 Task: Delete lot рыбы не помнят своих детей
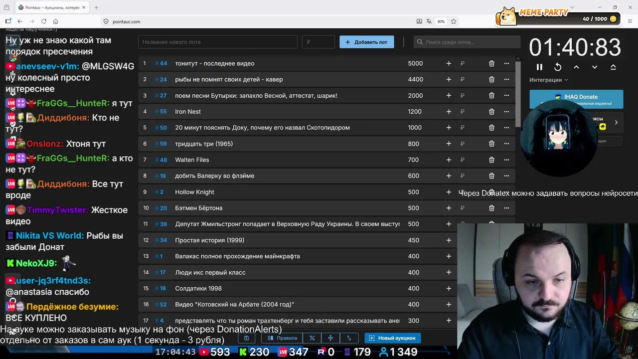[491, 79]
